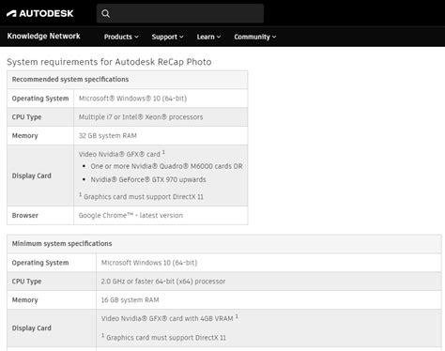Expand the chevron beside Community
445x351 pixels.
(274, 37)
